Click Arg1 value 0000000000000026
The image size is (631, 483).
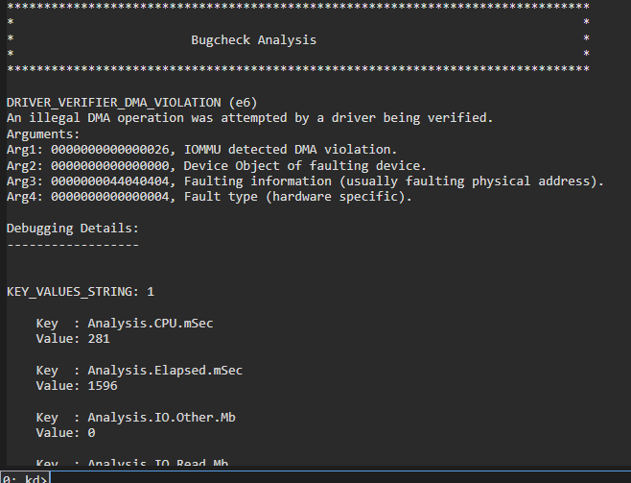tap(109, 149)
